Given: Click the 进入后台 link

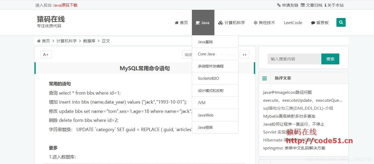Looking at the screenshot, I should (43, 5).
